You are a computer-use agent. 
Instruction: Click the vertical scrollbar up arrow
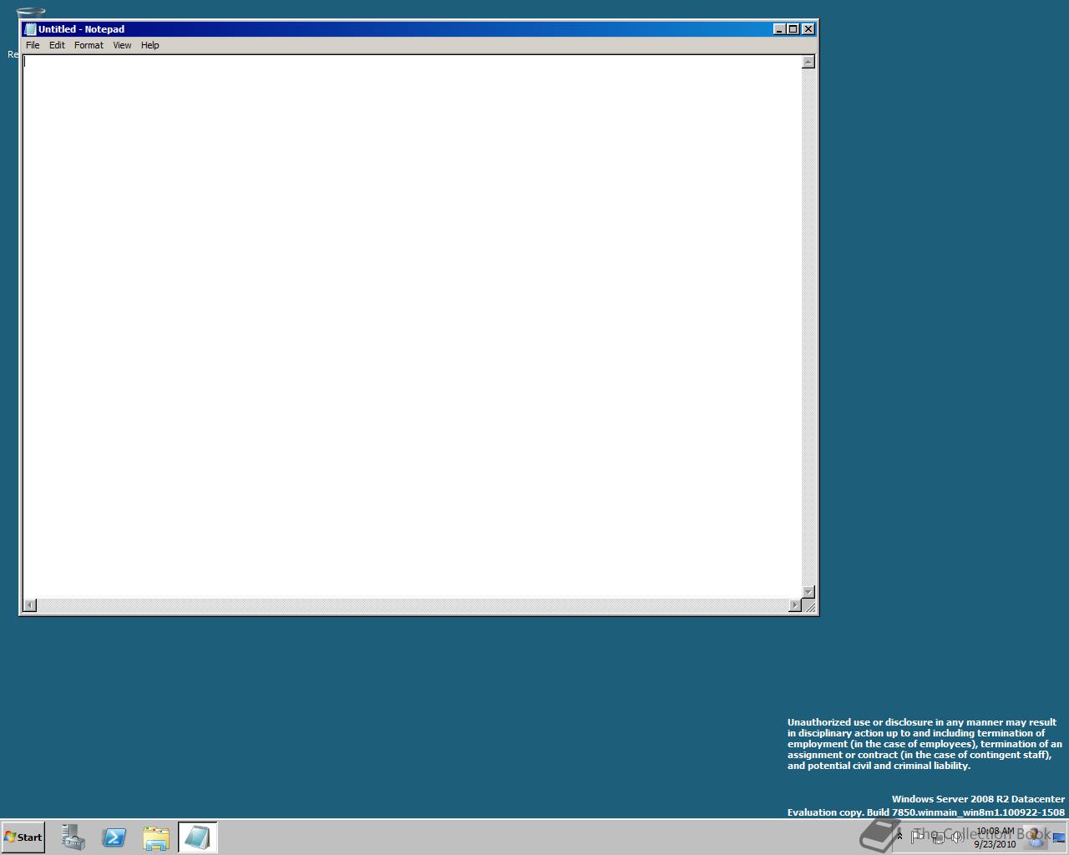[808, 62]
